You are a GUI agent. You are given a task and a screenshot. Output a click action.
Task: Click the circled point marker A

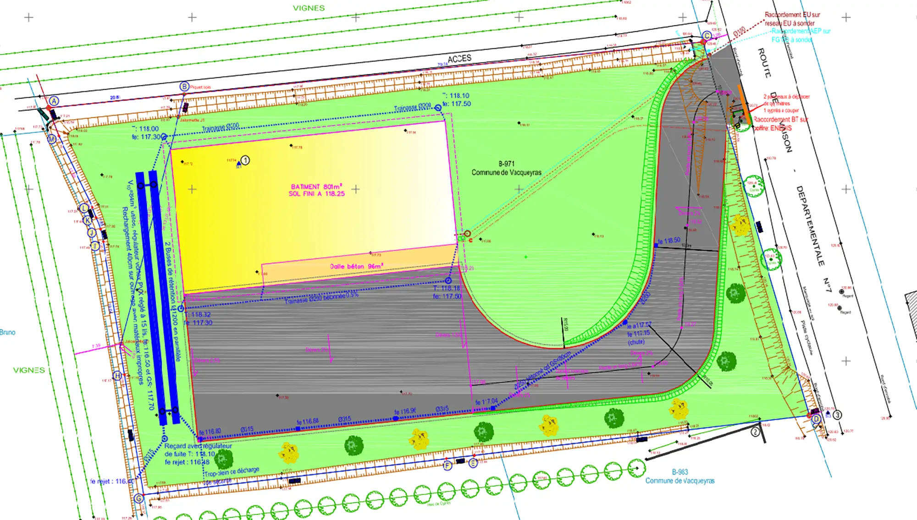pos(54,101)
